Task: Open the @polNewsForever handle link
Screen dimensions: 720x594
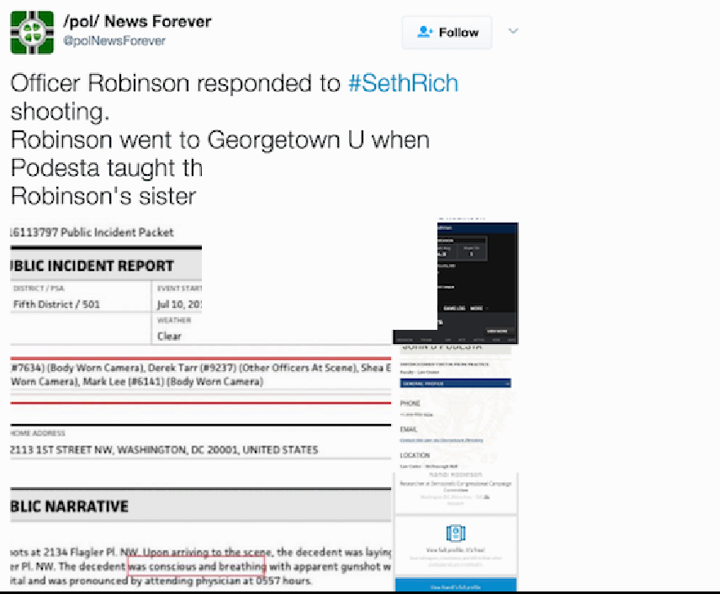Action: (x=114, y=41)
